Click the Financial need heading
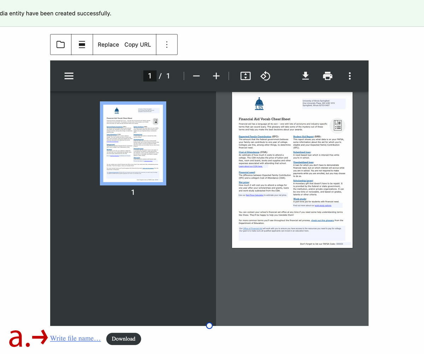This screenshot has height=354, width=424. 247,172
